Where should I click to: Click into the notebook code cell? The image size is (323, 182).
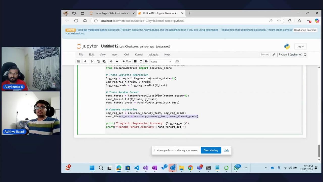203,99
